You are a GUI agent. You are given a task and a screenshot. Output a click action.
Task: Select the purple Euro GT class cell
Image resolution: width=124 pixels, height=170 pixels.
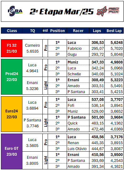[x=12, y=151]
